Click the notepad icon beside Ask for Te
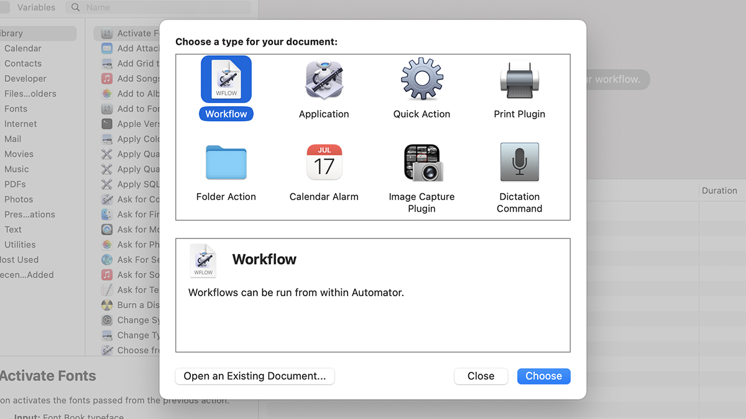The width and height of the screenshot is (746, 419). coord(107,290)
